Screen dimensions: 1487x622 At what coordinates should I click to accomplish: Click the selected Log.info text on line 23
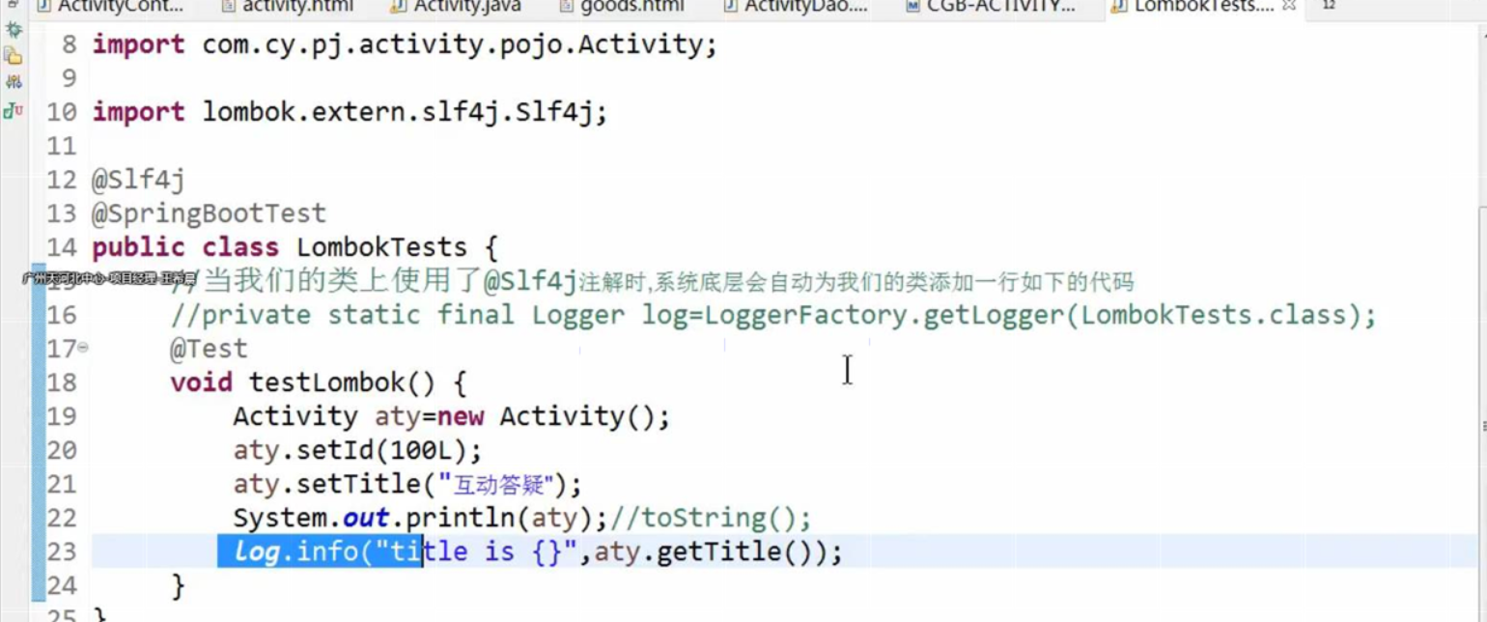[x=320, y=551]
